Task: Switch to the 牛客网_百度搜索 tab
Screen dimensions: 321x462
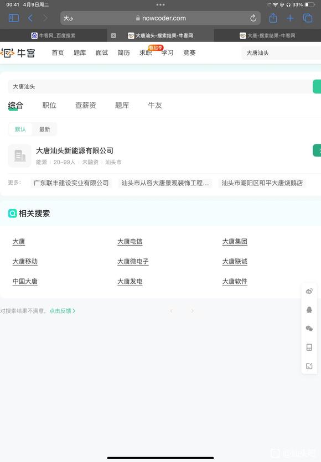Action: click(53, 35)
